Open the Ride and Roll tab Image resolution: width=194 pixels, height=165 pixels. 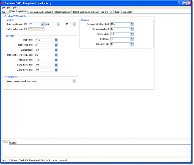click(x=106, y=12)
